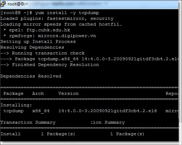The image size is (182, 145).
Task: Click the Running transaction check line
Action: (42, 53)
